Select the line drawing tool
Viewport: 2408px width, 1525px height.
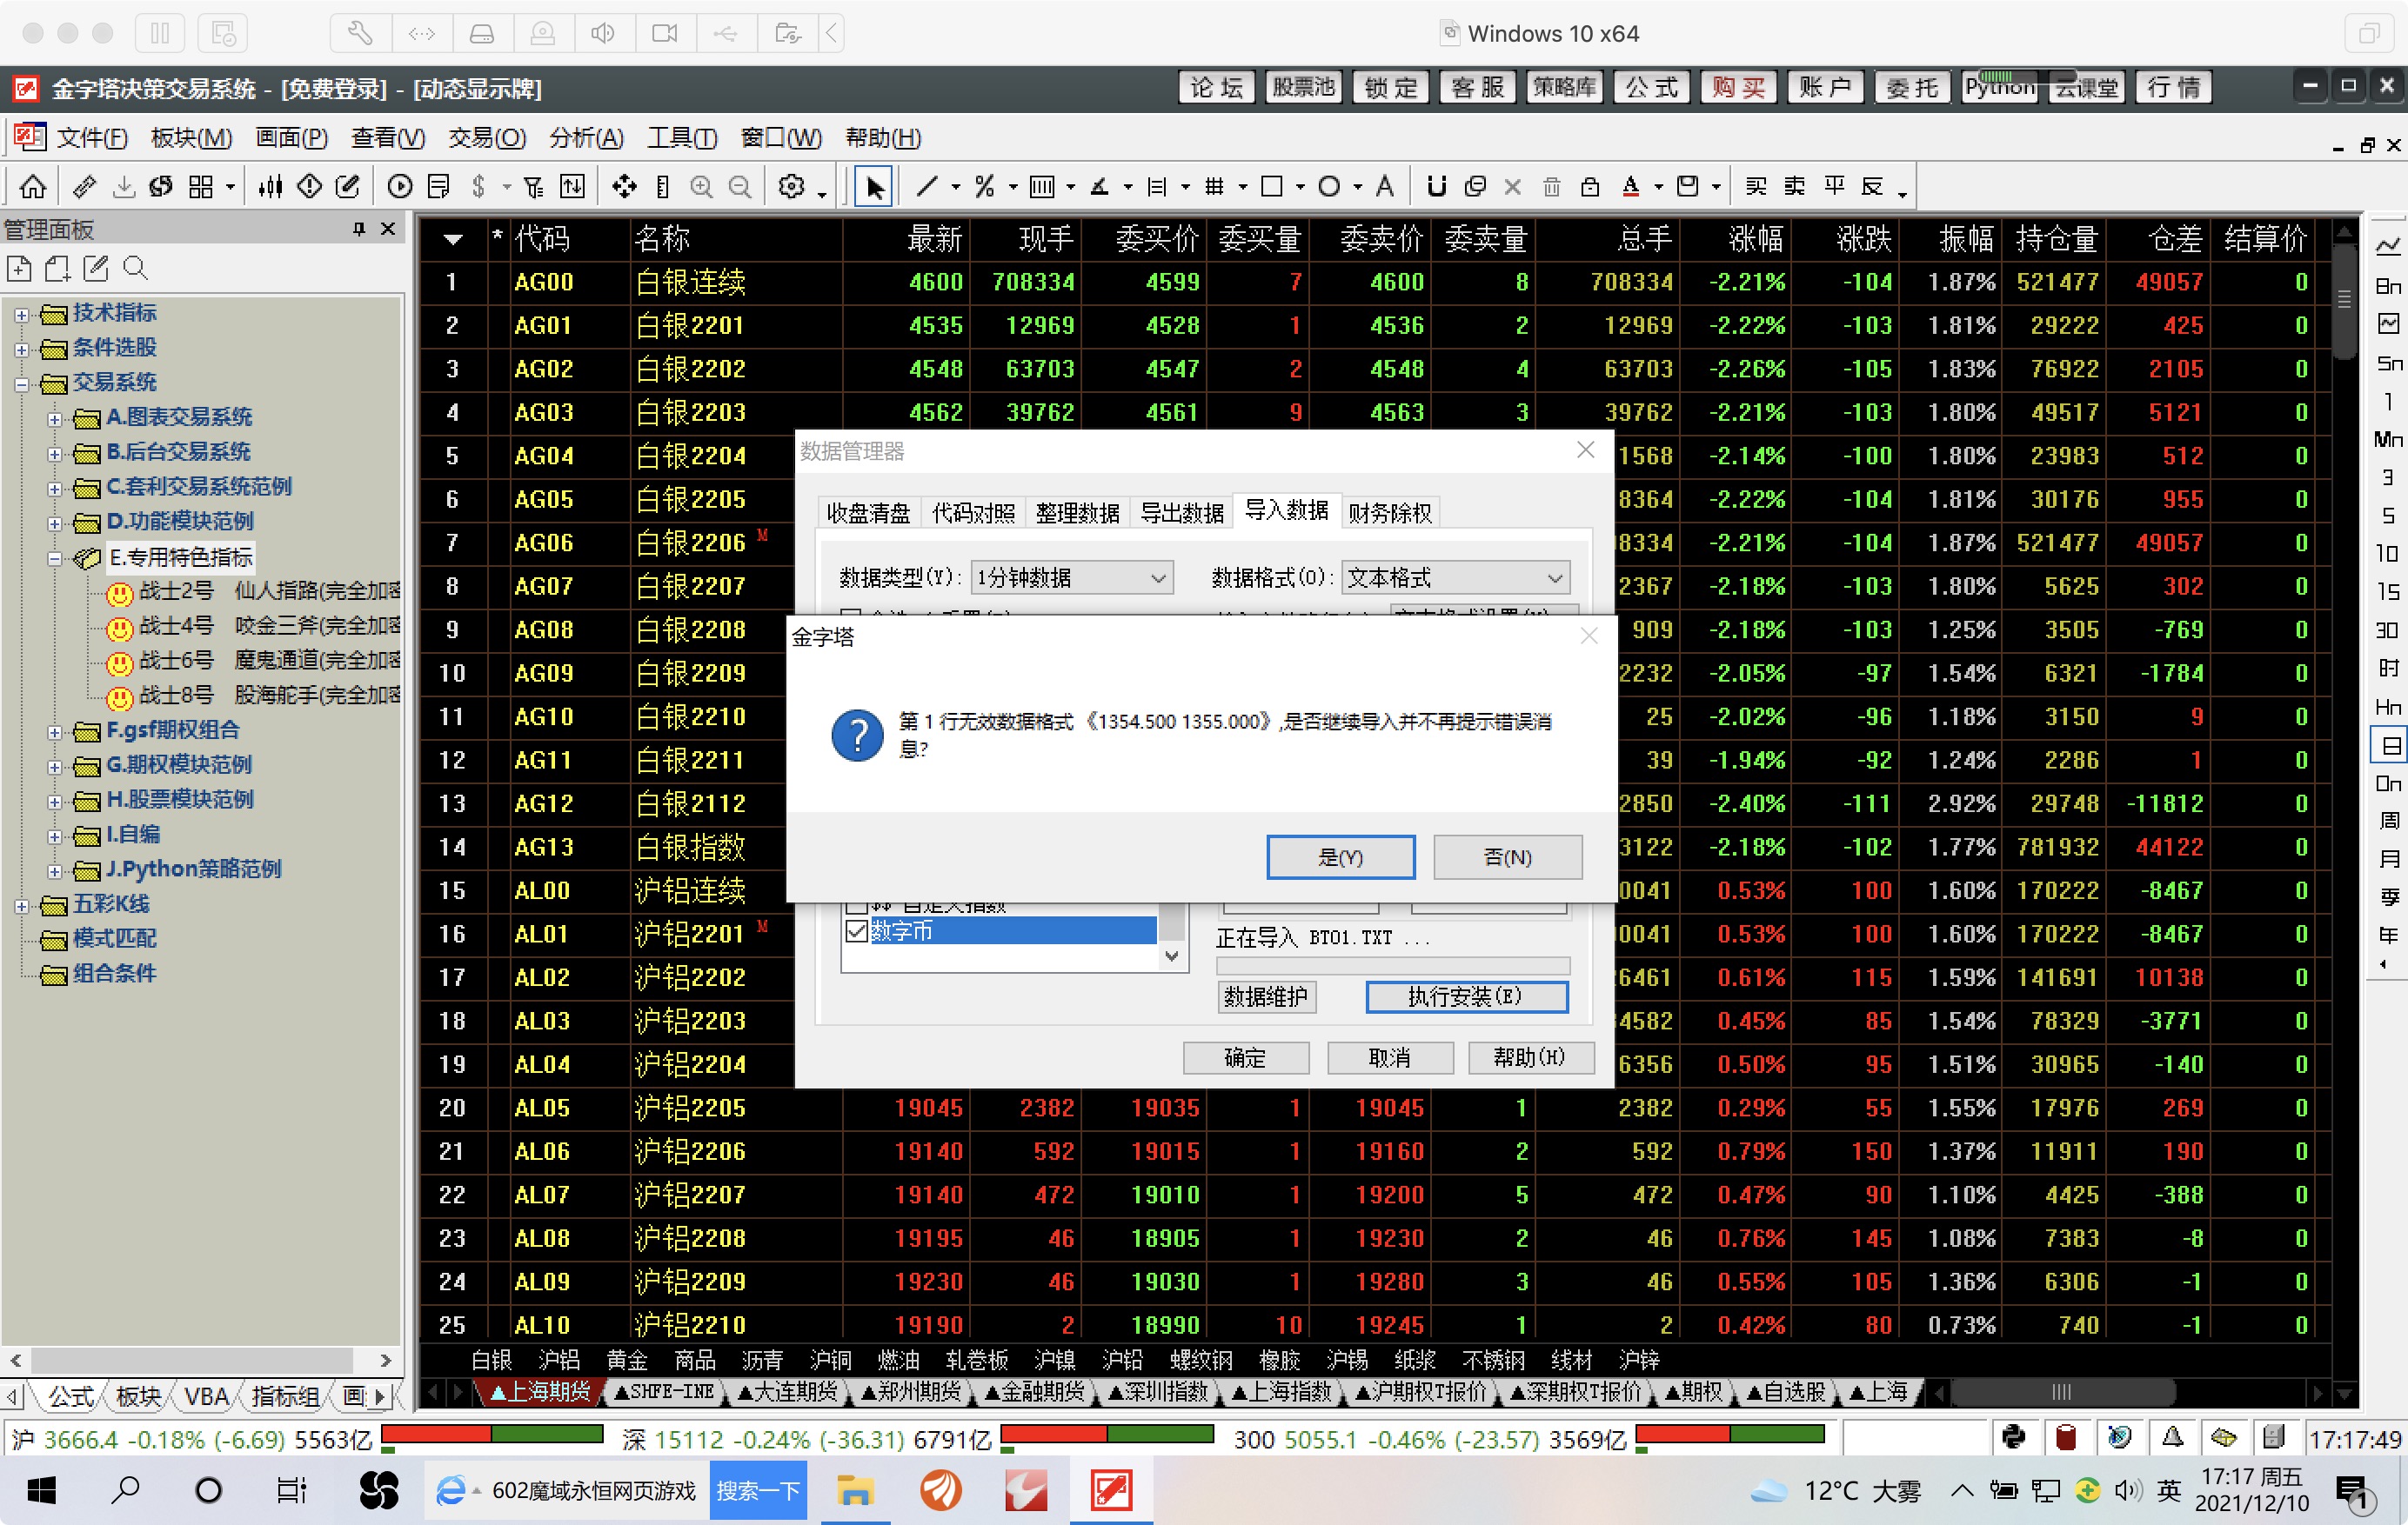928,187
